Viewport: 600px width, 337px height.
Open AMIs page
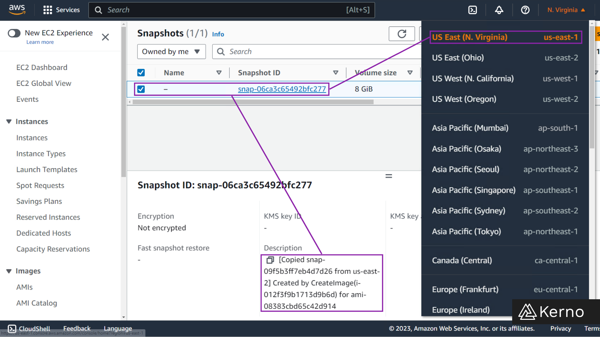24,287
